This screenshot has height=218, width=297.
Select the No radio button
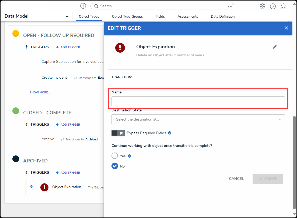tap(115, 166)
